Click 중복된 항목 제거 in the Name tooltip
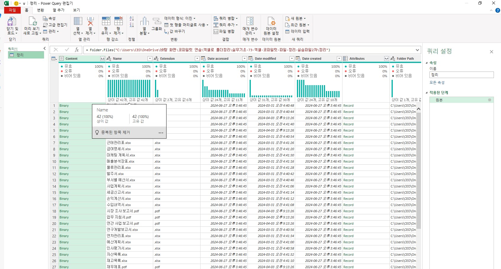Viewport: 501px width, 269px height. pos(115,132)
